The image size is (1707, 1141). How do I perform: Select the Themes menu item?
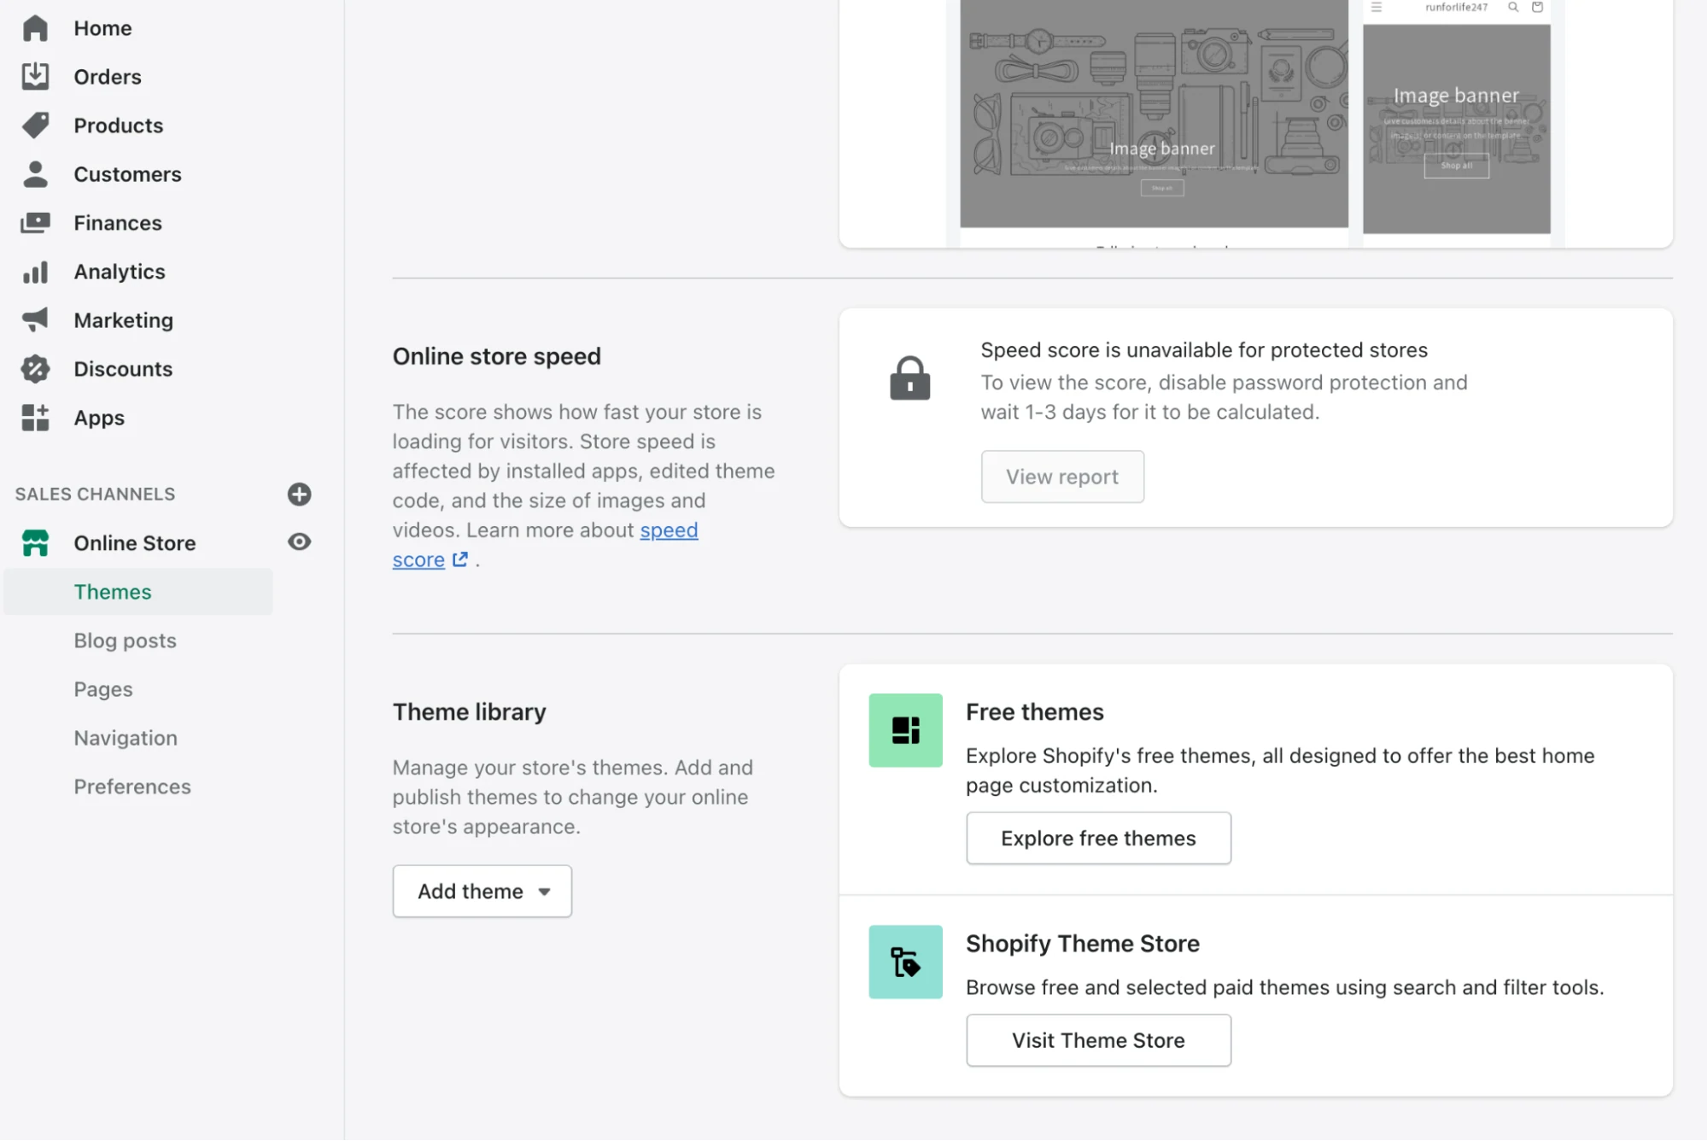click(113, 592)
